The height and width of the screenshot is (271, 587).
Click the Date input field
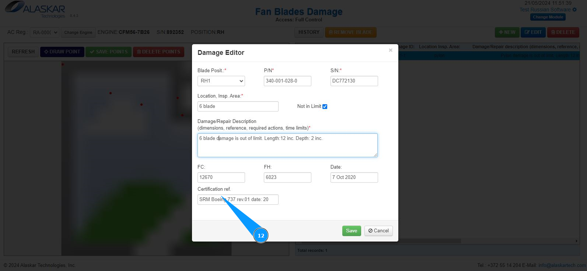point(354,177)
